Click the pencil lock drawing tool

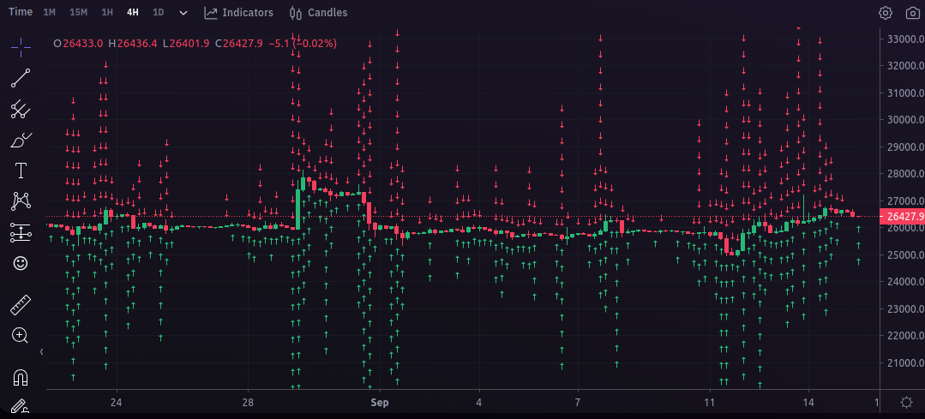point(20,407)
